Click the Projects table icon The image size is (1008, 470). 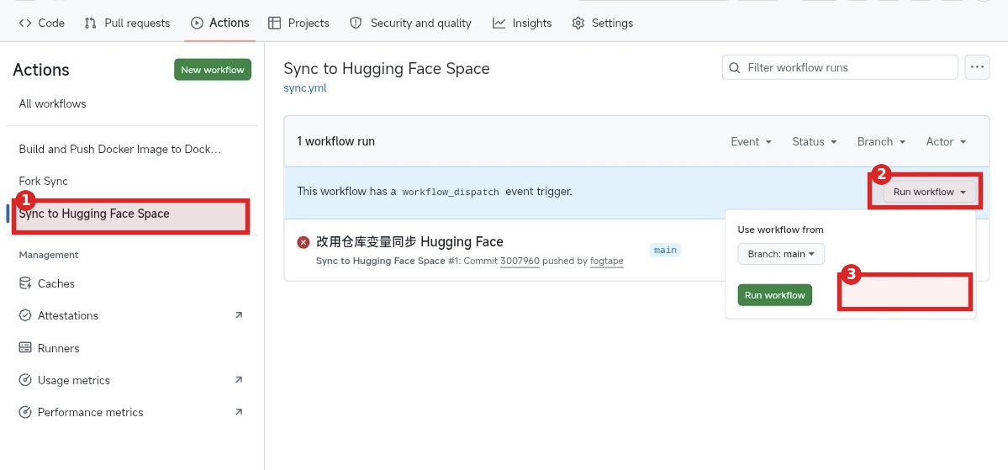[x=275, y=24]
